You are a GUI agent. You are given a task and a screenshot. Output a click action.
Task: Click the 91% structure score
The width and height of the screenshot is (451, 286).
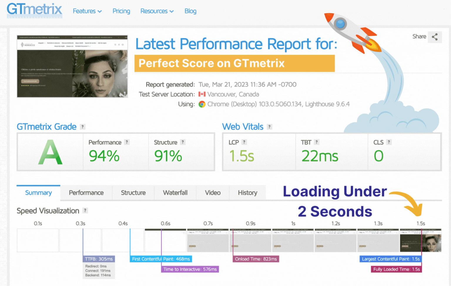(x=168, y=156)
